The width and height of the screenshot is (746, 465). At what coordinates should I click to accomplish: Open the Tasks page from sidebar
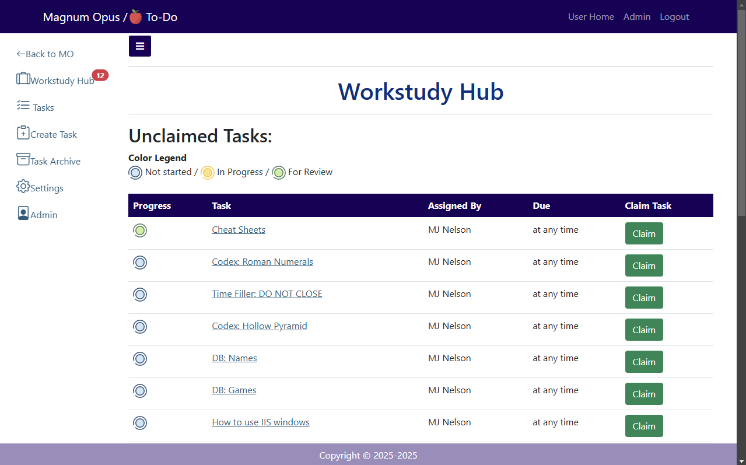43,107
